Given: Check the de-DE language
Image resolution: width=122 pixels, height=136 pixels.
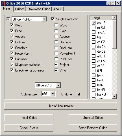Looking at the screenshot, I should 93,52.
